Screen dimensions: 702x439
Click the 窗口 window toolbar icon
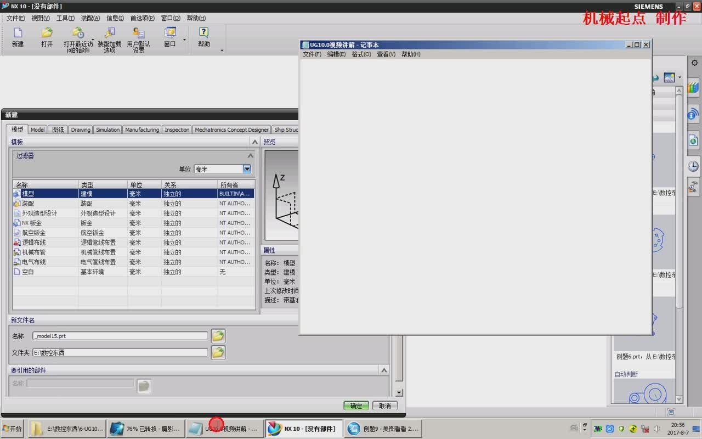(x=170, y=33)
